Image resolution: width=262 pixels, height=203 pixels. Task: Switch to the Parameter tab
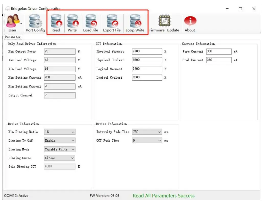(x=13, y=37)
